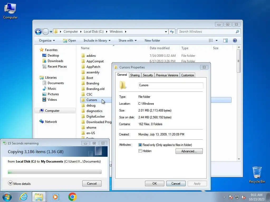Open the Documents library
Viewport: 270px width, 202px height.
click(x=56, y=83)
